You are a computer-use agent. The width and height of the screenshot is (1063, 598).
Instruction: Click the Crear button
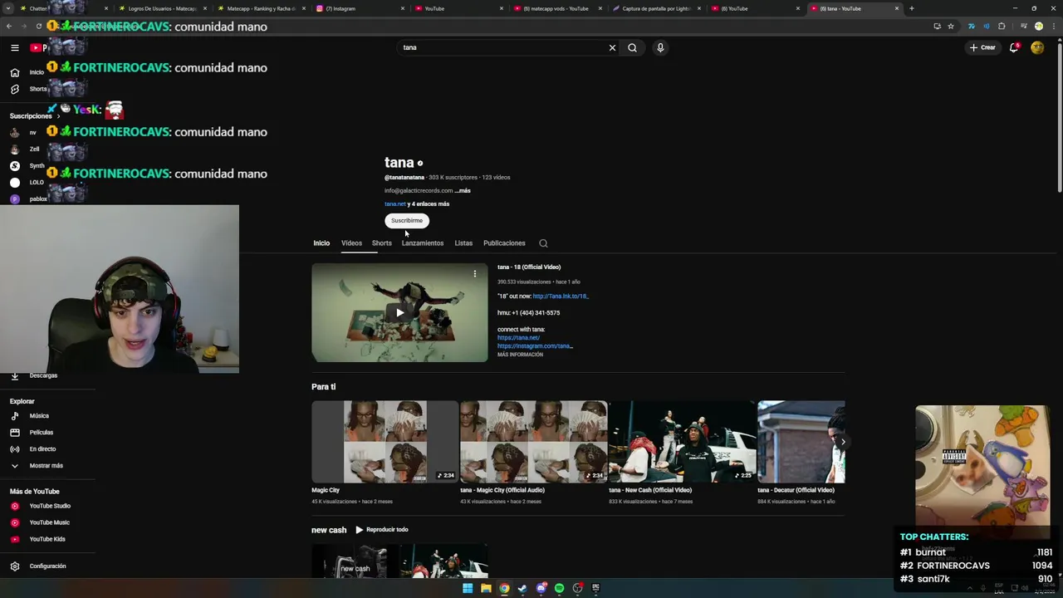(982, 47)
